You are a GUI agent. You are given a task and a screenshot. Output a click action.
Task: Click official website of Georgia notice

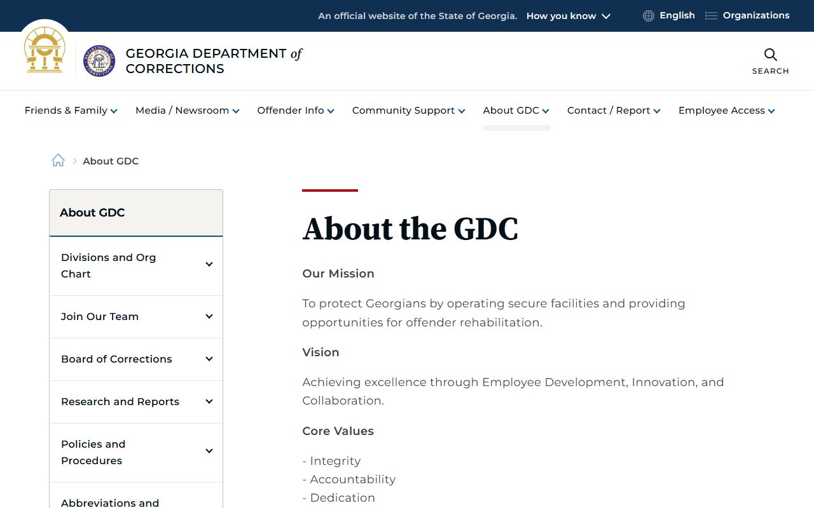pos(418,16)
